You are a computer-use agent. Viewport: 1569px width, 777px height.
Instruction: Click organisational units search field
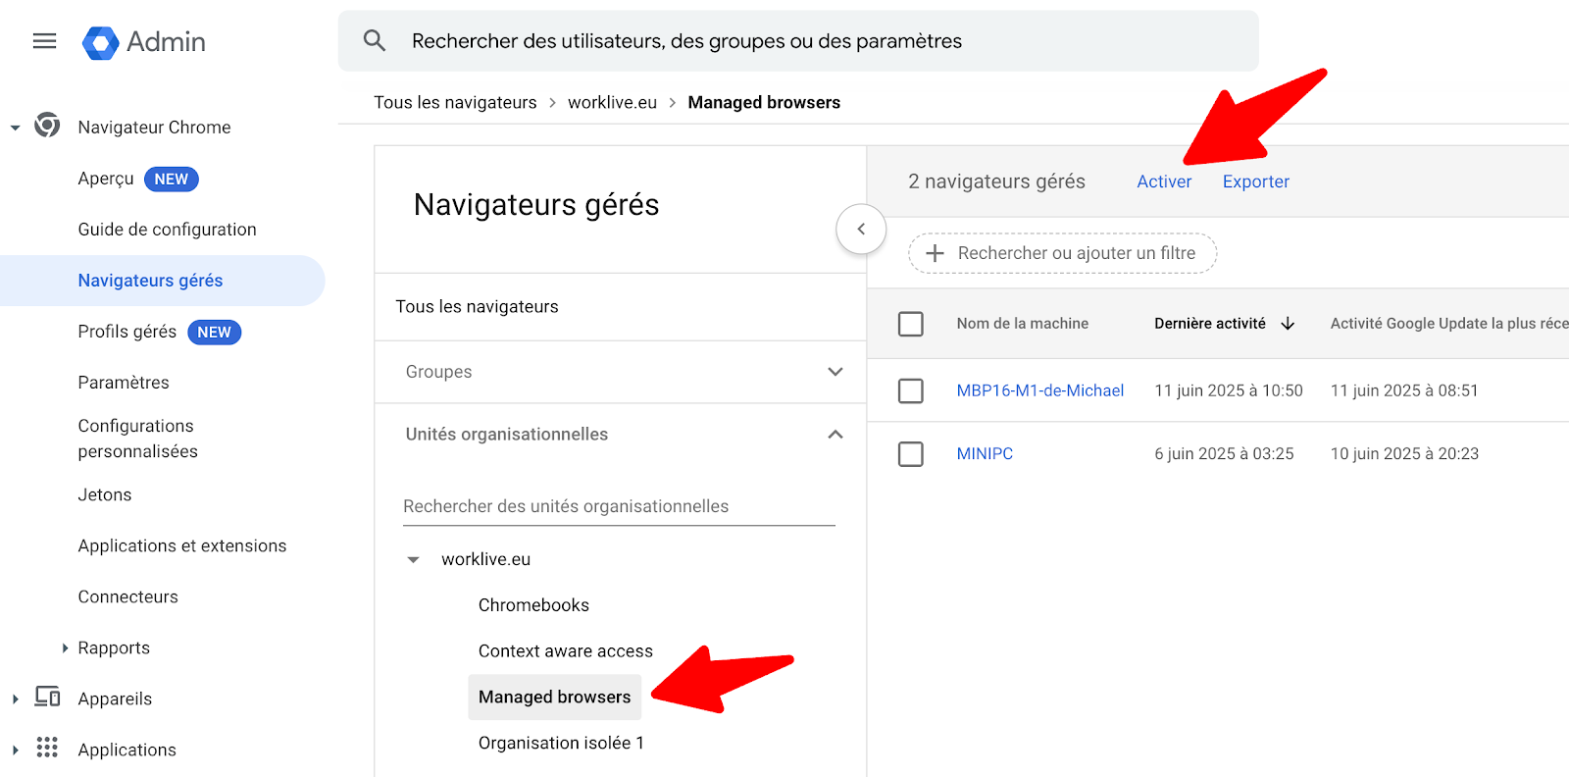(x=619, y=506)
